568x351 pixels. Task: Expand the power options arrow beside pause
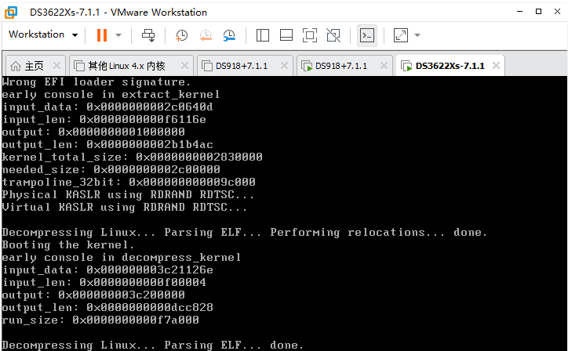point(118,35)
